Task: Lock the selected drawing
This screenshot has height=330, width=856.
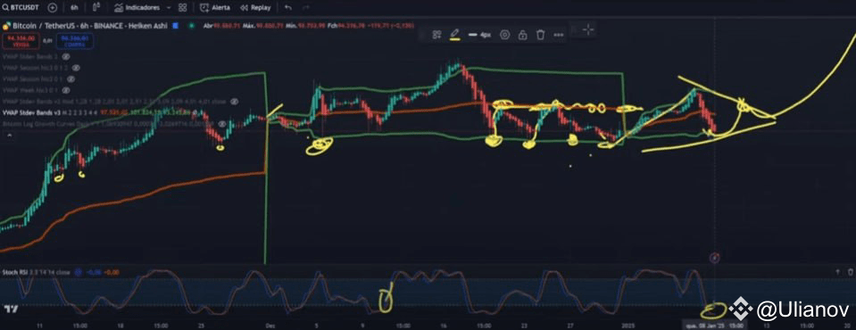Action: (x=522, y=35)
